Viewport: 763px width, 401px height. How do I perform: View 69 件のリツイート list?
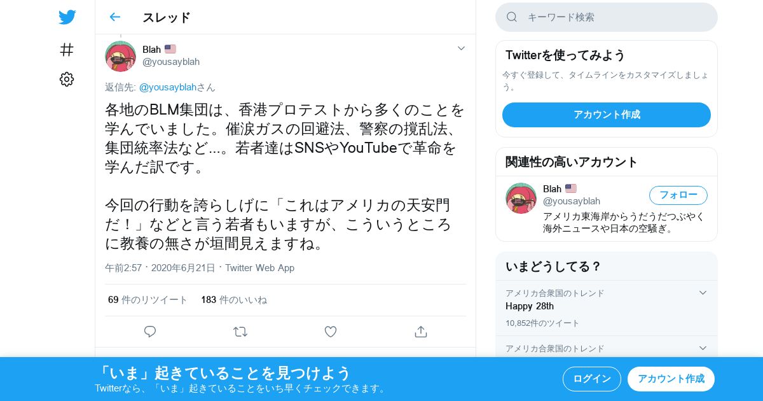(148, 300)
